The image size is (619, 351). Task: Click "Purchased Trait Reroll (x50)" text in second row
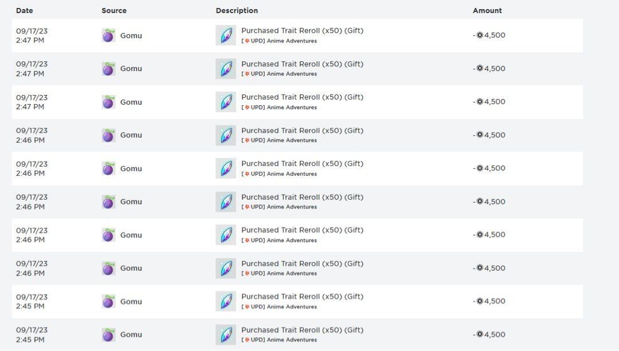tap(291, 64)
